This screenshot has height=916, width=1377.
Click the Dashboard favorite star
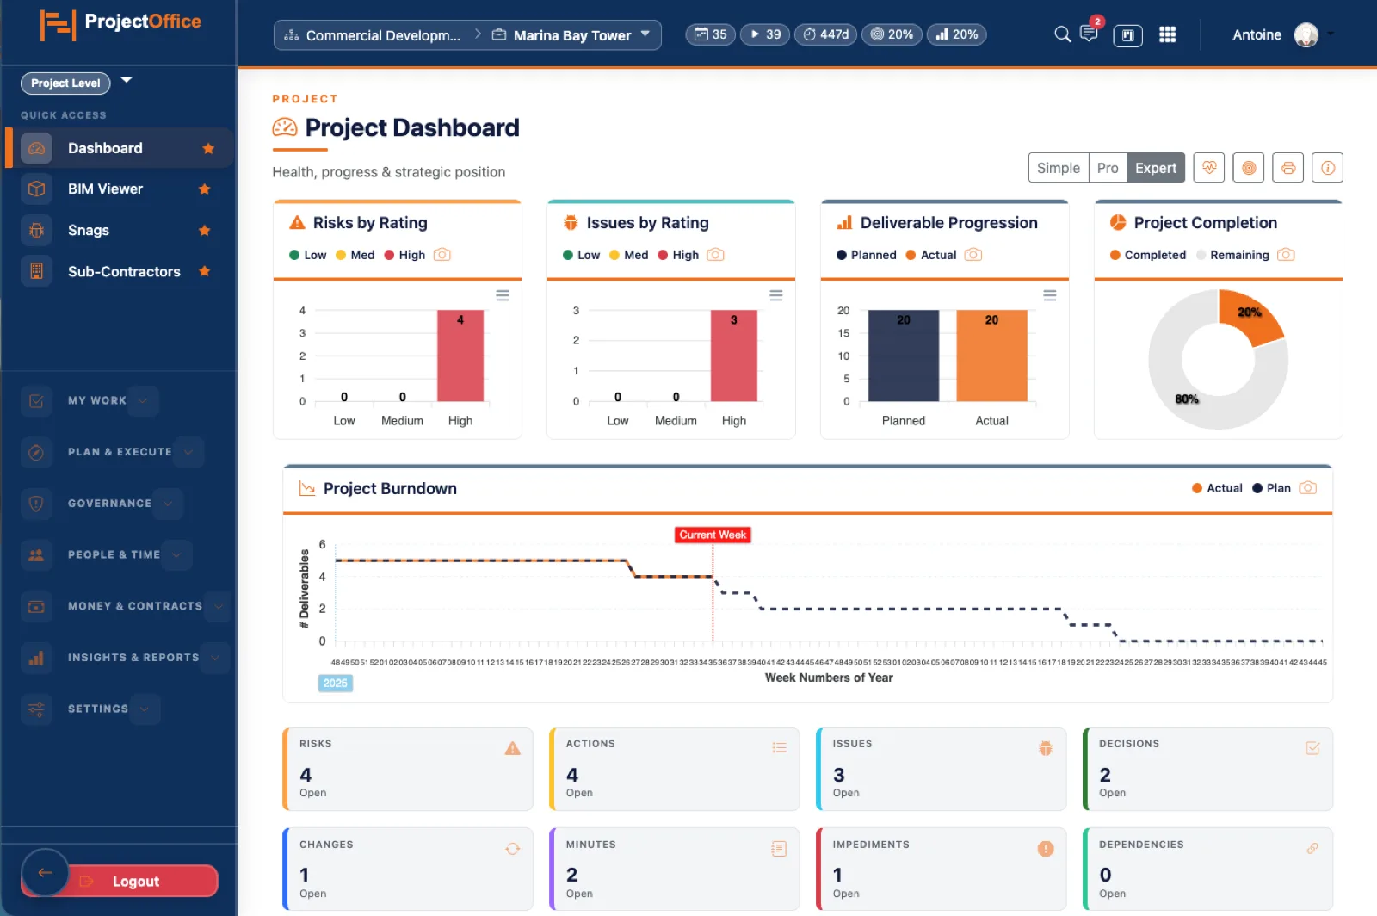pos(208,148)
